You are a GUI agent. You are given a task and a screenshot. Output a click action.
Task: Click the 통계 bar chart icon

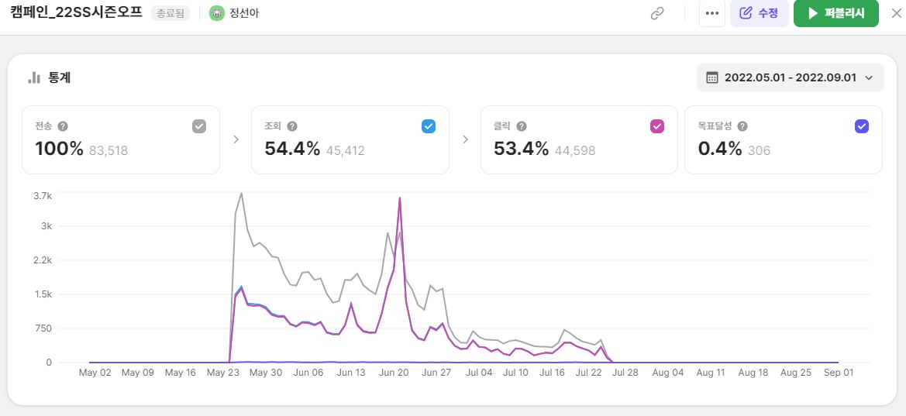click(34, 77)
